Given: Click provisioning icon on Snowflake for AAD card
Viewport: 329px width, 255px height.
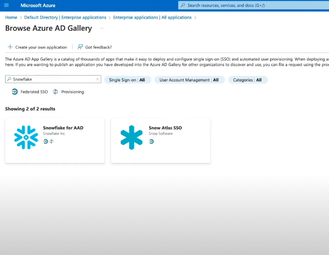Looking at the screenshot, I should (51, 142).
